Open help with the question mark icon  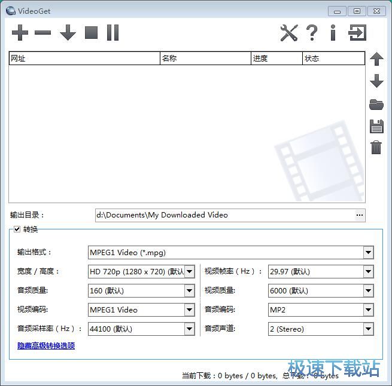312,33
